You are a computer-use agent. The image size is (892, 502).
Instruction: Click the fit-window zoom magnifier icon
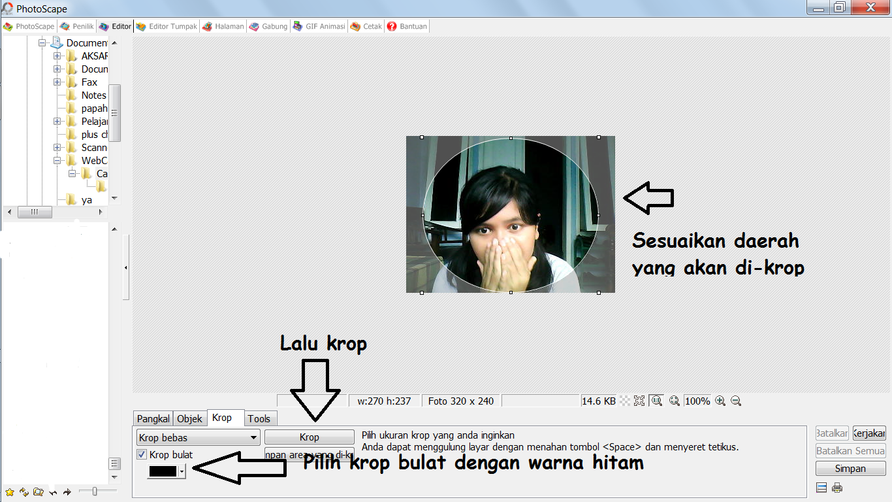tap(674, 401)
